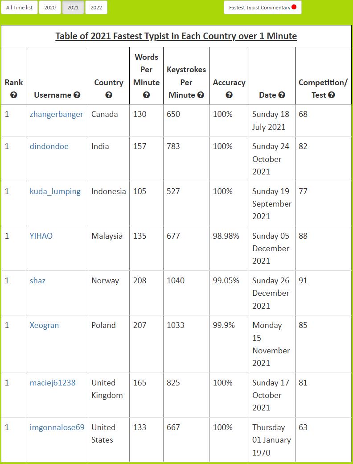
Task: Click the help icon beside Competition/Test header
Action: click(331, 95)
